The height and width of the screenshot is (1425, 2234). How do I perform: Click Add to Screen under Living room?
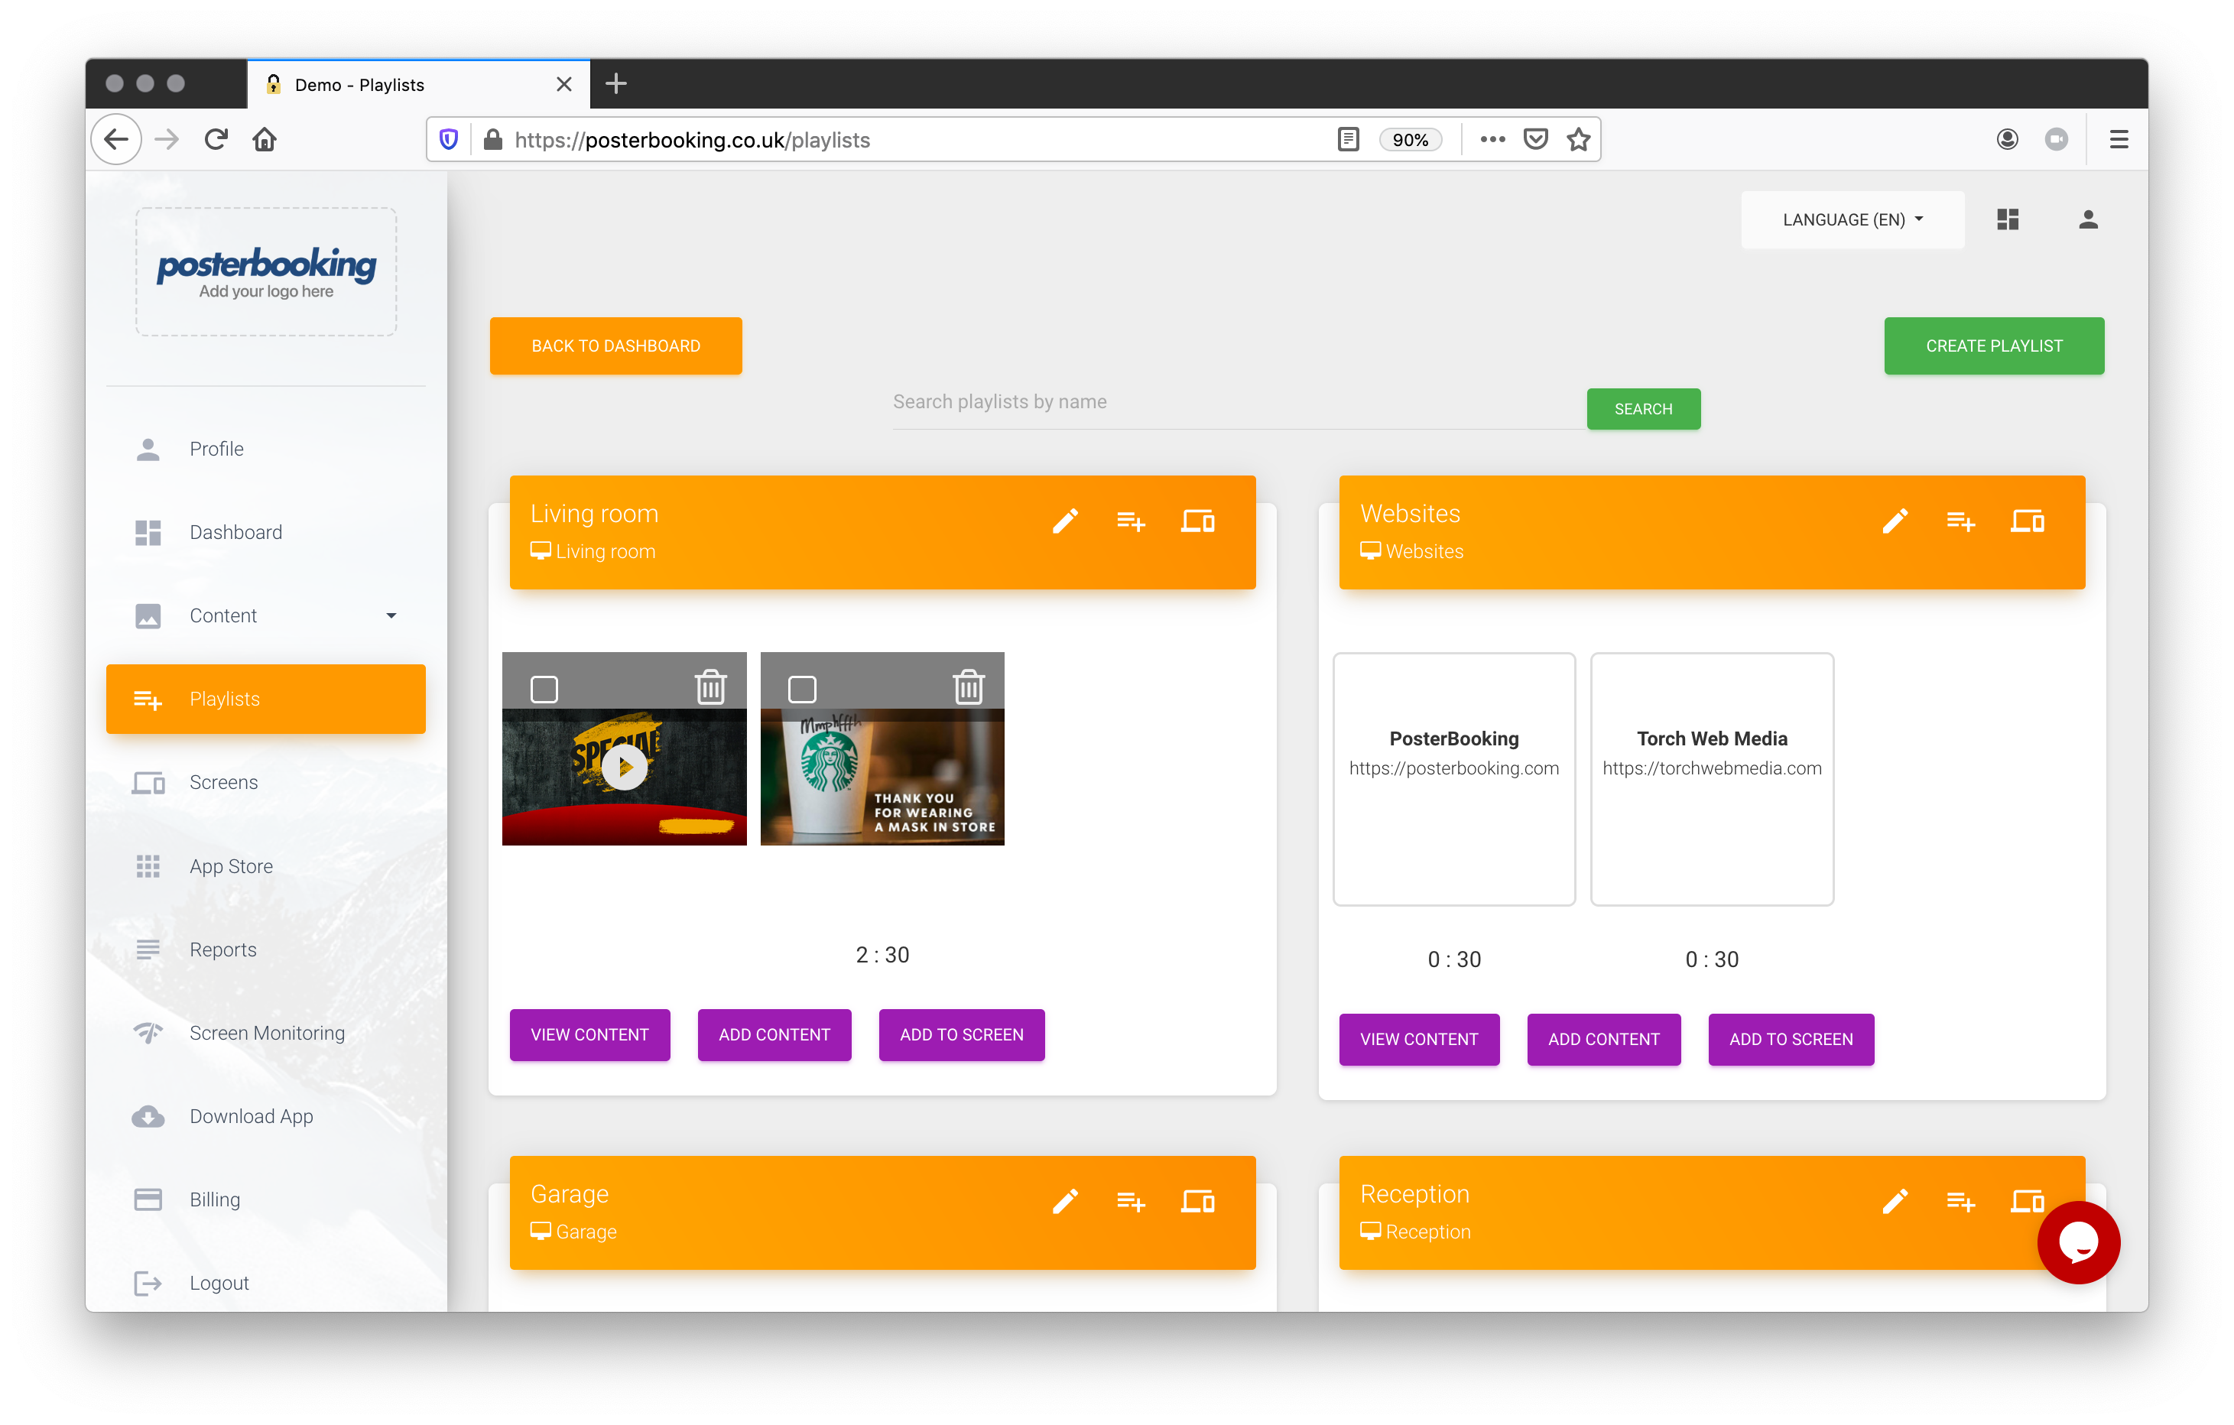click(961, 1034)
